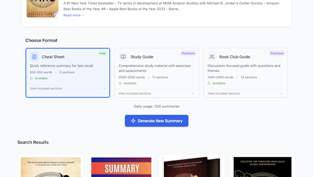Image resolution: width=314 pixels, height=177 pixels.
Task: Click 'Discussion-focused guide' description text
Action: pyautogui.click(x=244, y=68)
